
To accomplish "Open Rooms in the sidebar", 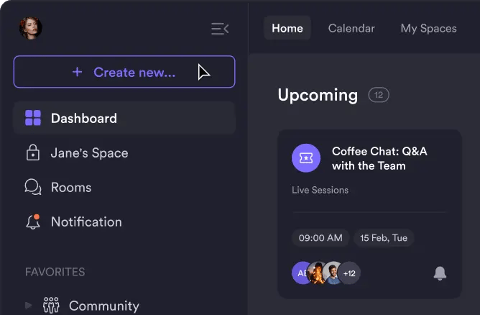I will click(x=70, y=187).
